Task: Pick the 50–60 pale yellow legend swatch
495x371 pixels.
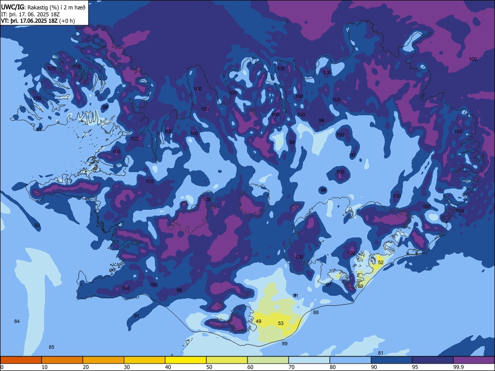Action: (227, 360)
